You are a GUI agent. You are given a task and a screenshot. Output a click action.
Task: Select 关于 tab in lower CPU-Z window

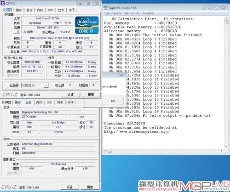70,103
